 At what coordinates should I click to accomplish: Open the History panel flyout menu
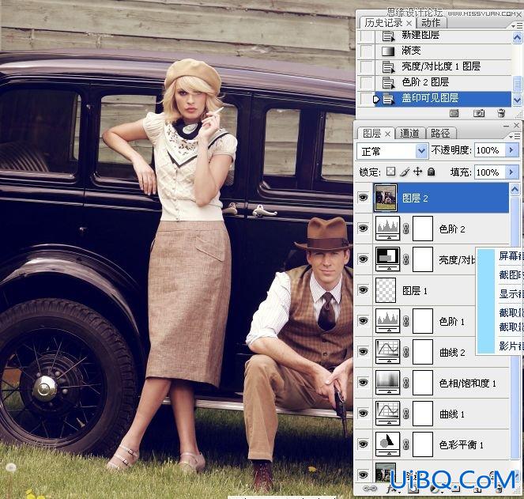(516, 25)
